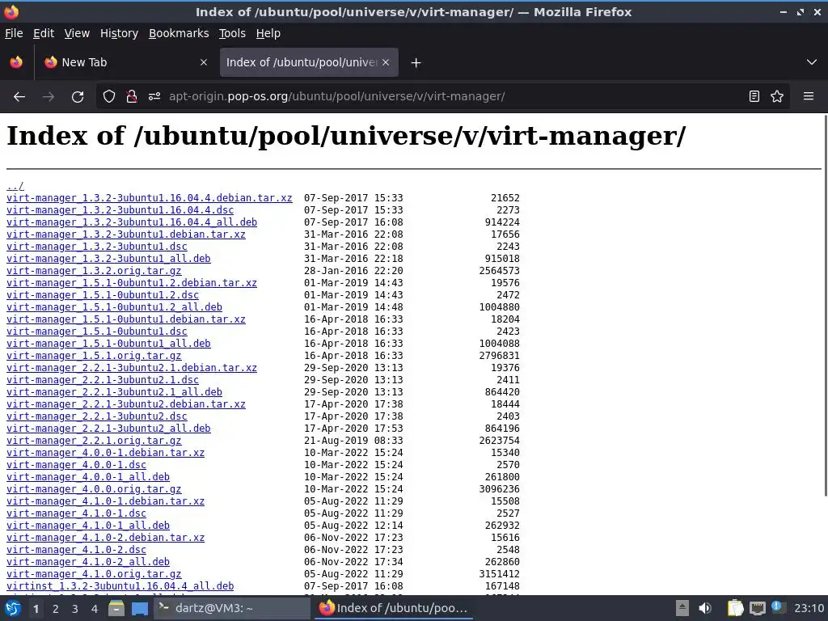Open virt-manager_1.3.2-3ubuntu1.16.04.4.debian.tar.xz link
The height and width of the screenshot is (621, 828).
tap(149, 198)
